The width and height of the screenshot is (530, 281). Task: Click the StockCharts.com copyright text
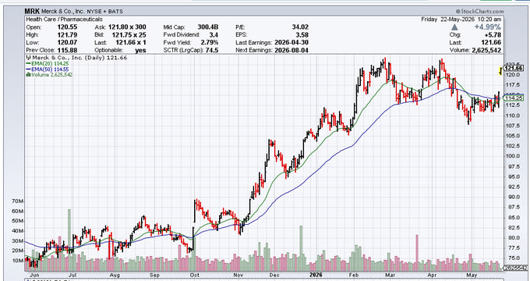[x=479, y=12]
